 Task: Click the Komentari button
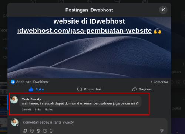[x=89, y=89]
